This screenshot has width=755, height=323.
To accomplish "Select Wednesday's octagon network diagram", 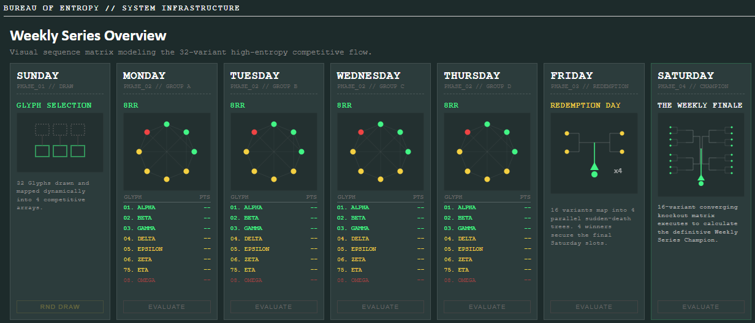I will coord(381,152).
